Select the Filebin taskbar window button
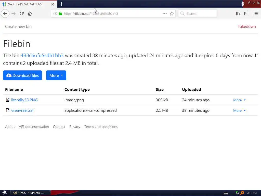261x196 pixels. point(30,193)
